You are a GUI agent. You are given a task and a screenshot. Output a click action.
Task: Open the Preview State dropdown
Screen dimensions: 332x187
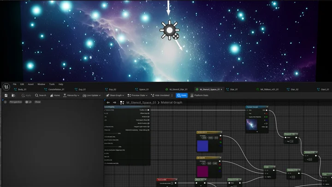click(x=137, y=96)
